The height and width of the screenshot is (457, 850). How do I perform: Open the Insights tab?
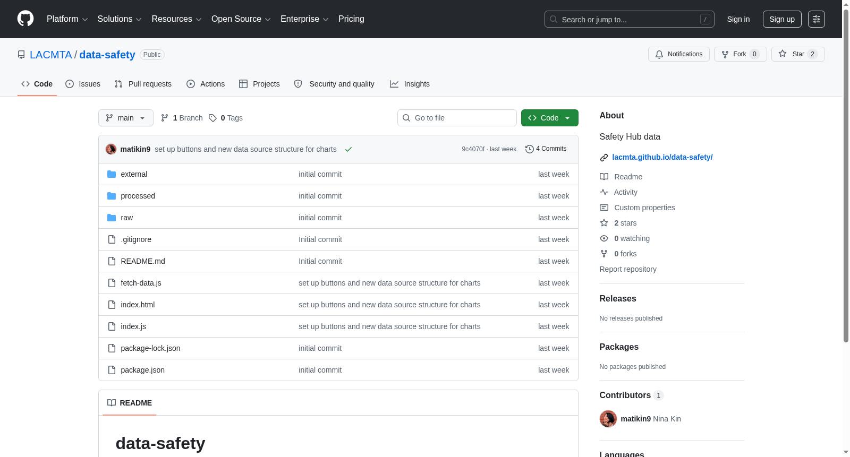pos(410,84)
